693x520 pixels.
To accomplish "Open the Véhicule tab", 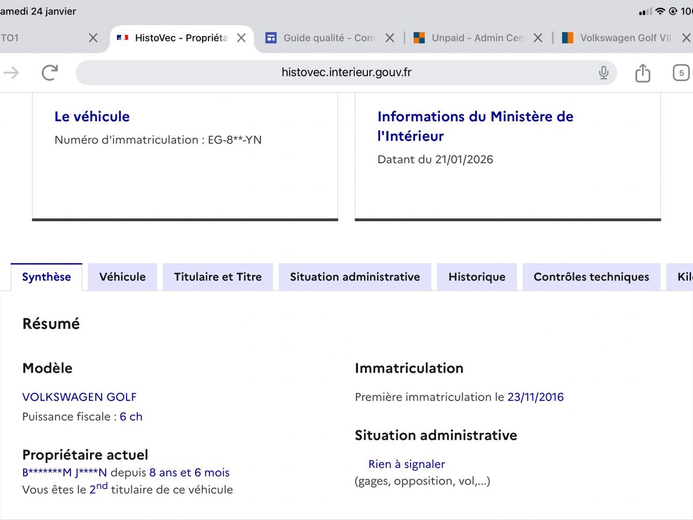I will click(x=122, y=277).
